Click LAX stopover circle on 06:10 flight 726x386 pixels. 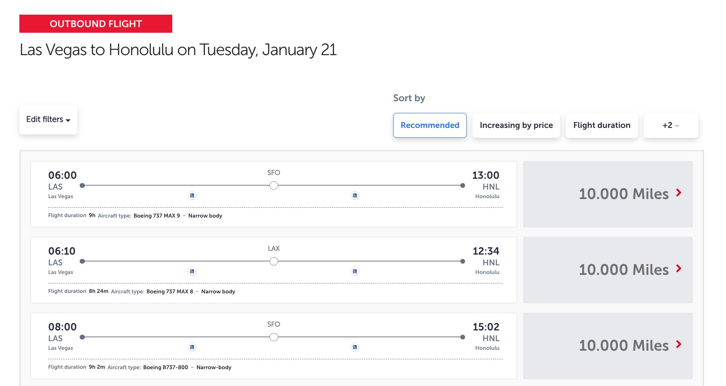(274, 261)
